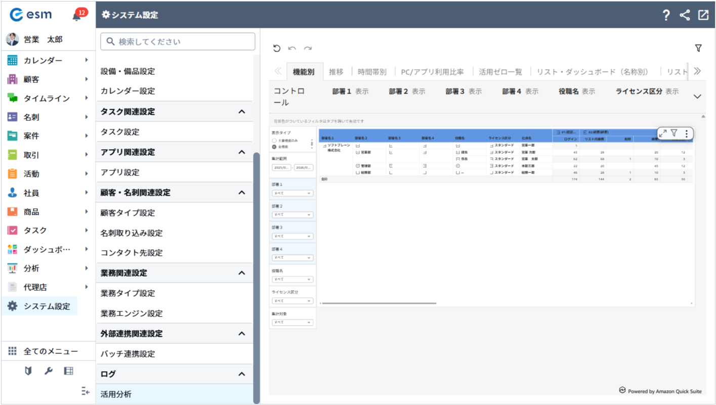
Task: Click the dashboard reset (revert) icon
Action: [x=276, y=49]
